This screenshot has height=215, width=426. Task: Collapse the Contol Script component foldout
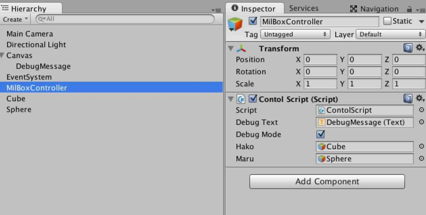230,99
